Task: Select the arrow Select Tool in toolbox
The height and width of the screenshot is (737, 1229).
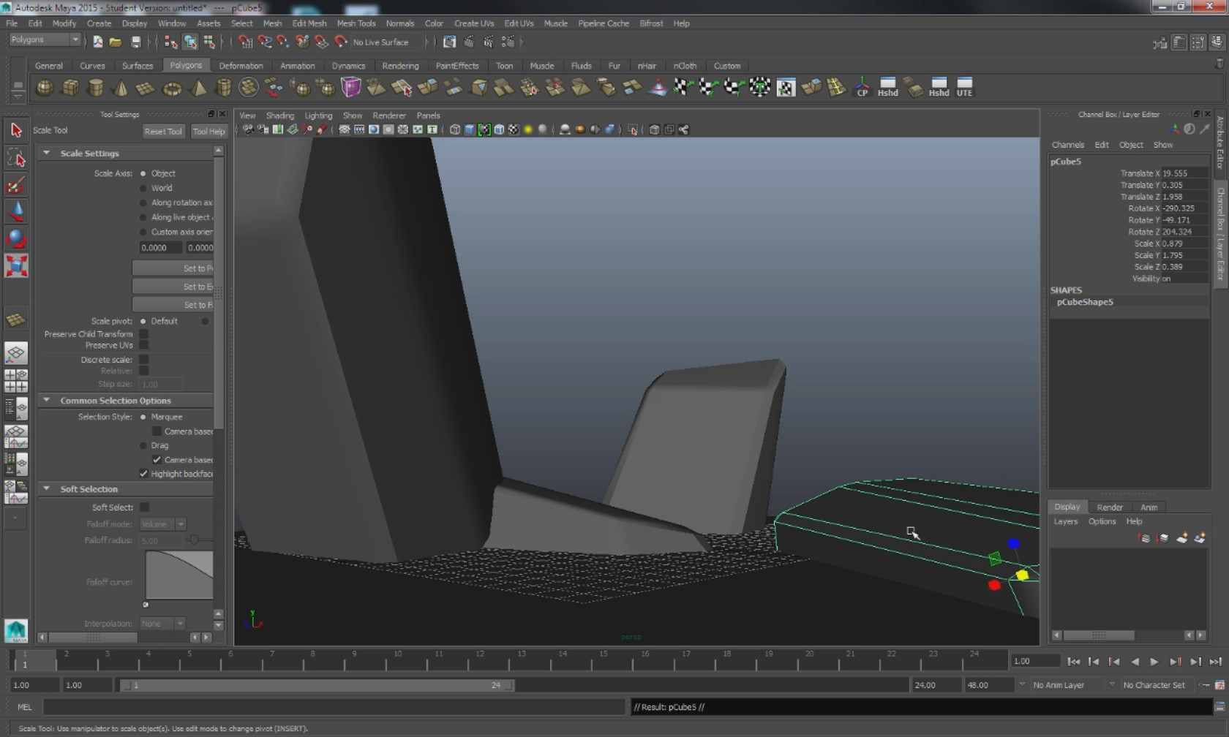Action: (x=16, y=131)
